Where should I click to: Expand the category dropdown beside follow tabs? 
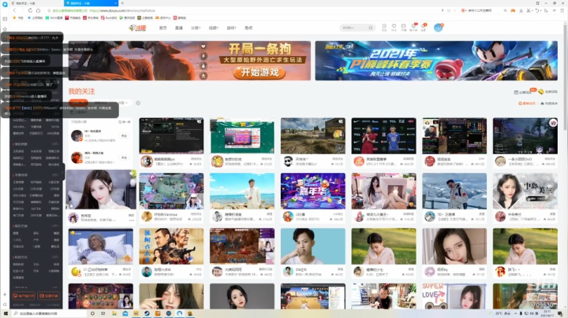(x=122, y=103)
